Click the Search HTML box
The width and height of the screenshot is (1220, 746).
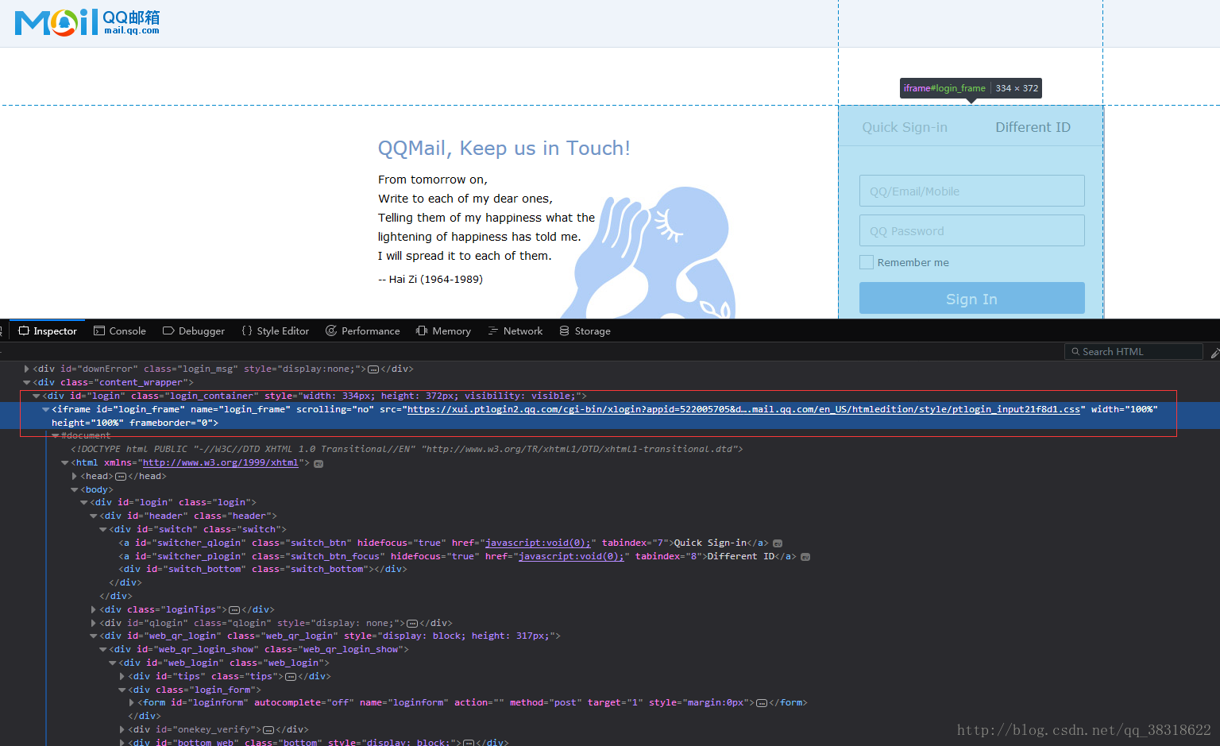coord(1133,352)
